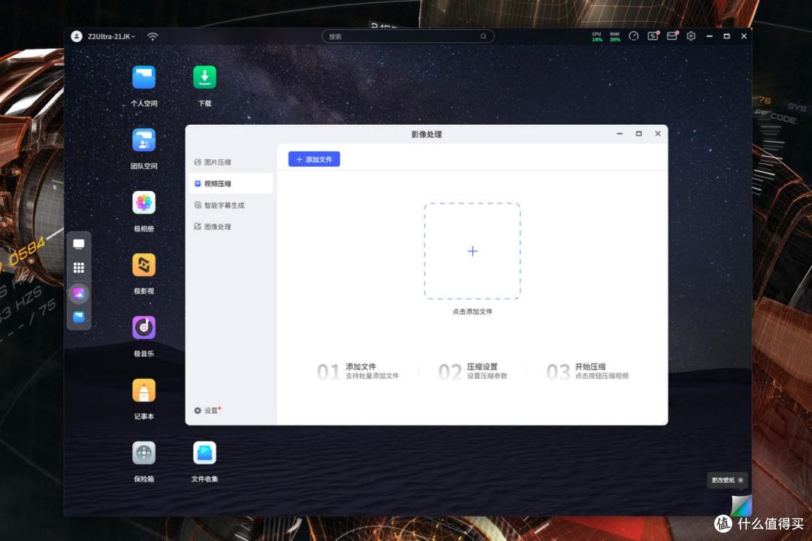Open the app grid icon in side dock
The height and width of the screenshot is (541, 812).
(79, 267)
